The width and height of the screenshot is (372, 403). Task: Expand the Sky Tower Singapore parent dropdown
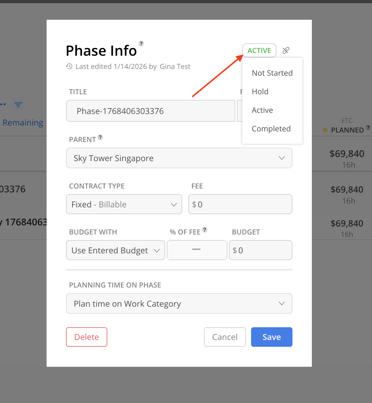(179, 158)
